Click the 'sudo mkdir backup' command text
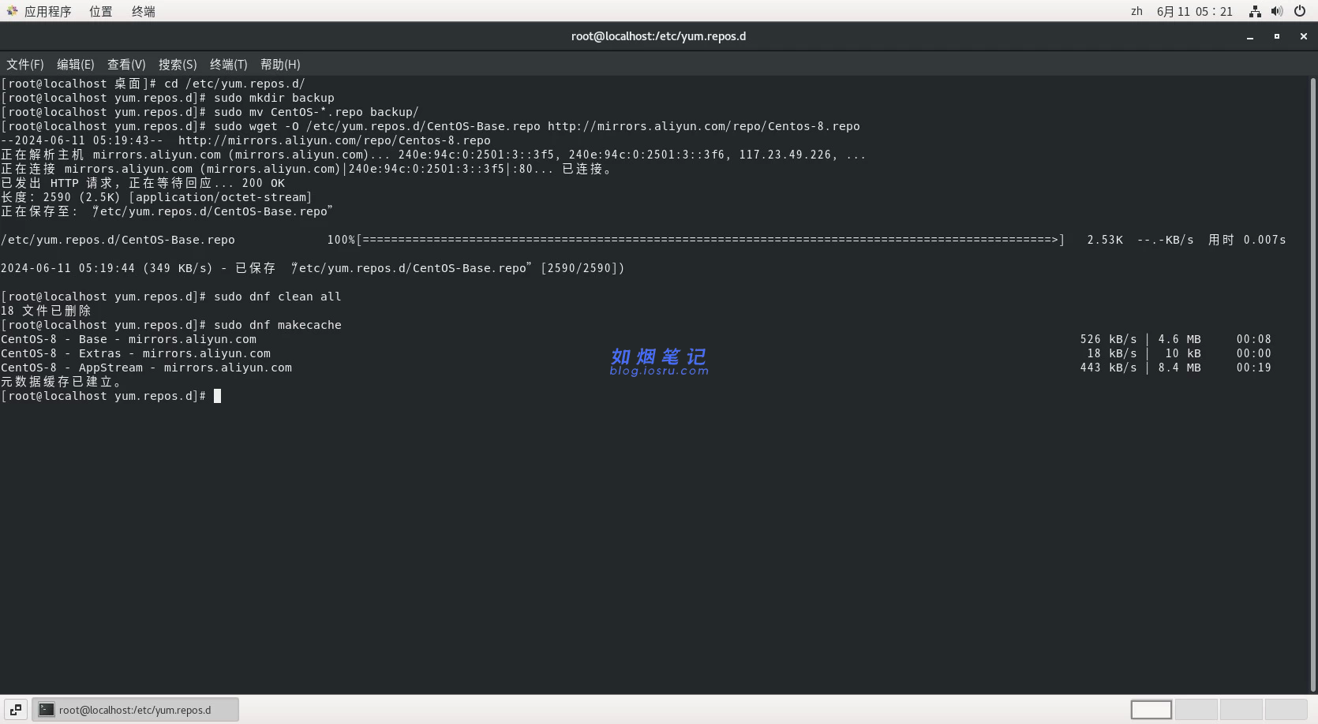 click(x=274, y=98)
